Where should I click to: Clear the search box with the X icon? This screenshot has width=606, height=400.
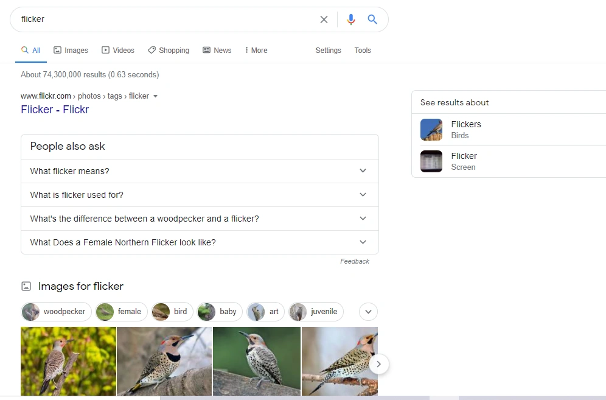324,19
